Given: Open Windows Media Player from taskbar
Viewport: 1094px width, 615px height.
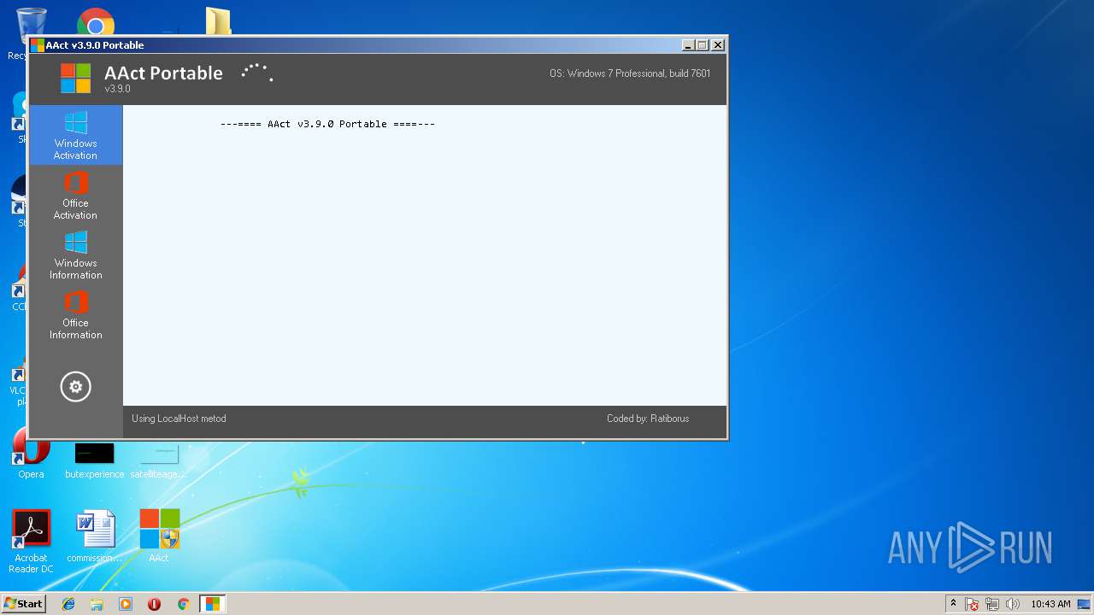Looking at the screenshot, I should pos(126,604).
